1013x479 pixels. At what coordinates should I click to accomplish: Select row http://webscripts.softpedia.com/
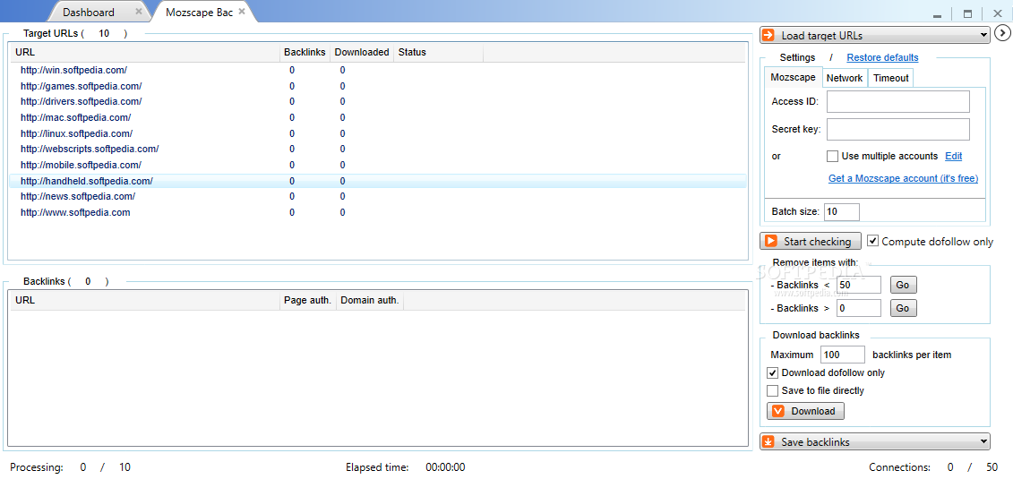(377, 150)
